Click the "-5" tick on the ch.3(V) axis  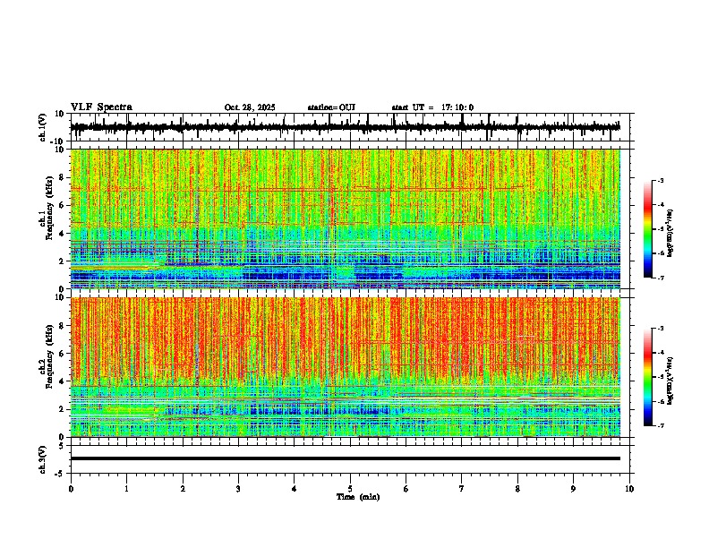[x=60, y=474]
